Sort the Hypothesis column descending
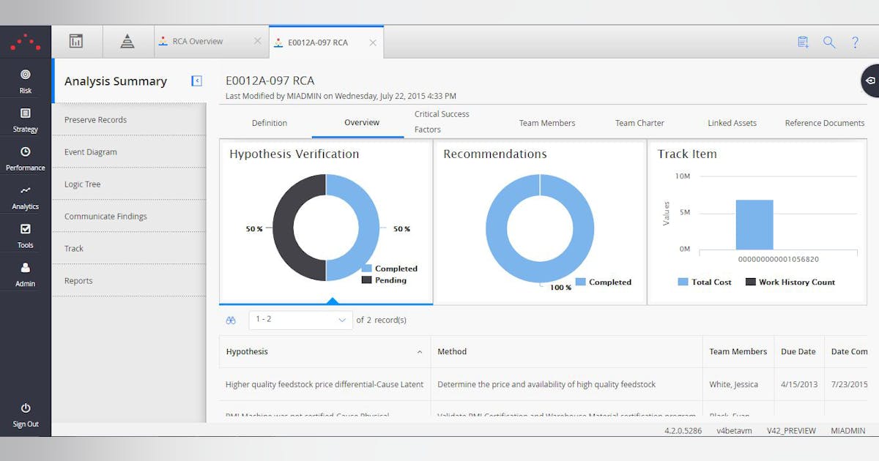The image size is (879, 461). pos(422,352)
